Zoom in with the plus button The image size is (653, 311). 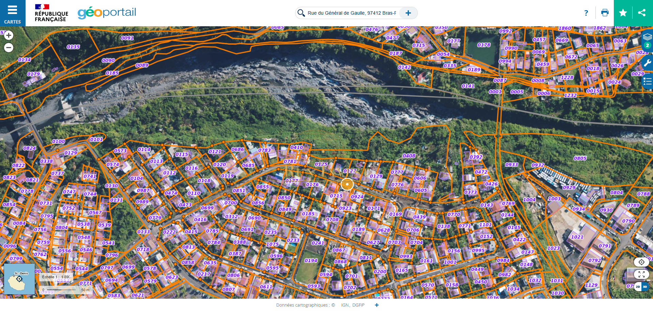[x=9, y=35]
